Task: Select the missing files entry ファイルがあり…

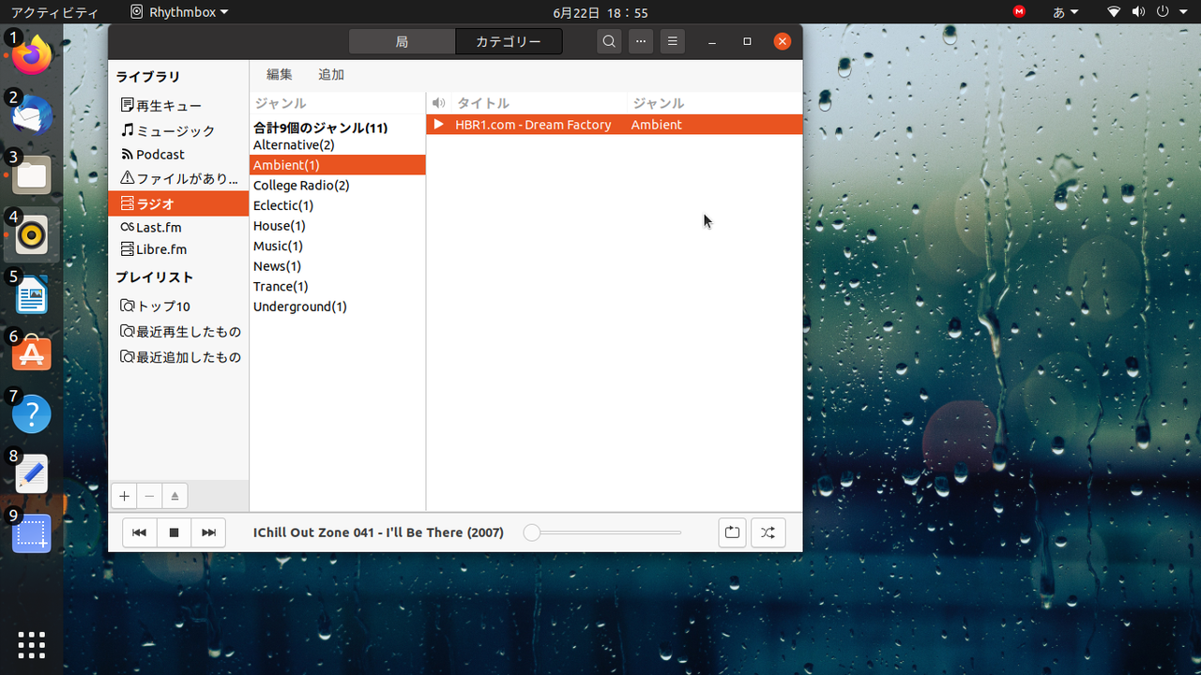Action: point(178,178)
